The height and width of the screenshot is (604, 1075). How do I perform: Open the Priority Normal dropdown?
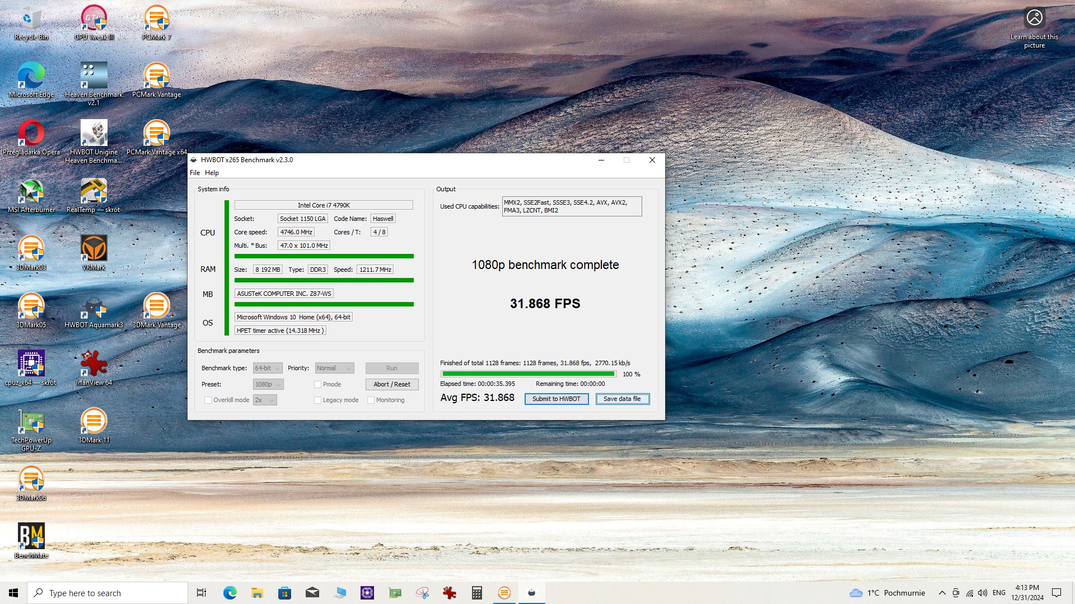point(334,368)
